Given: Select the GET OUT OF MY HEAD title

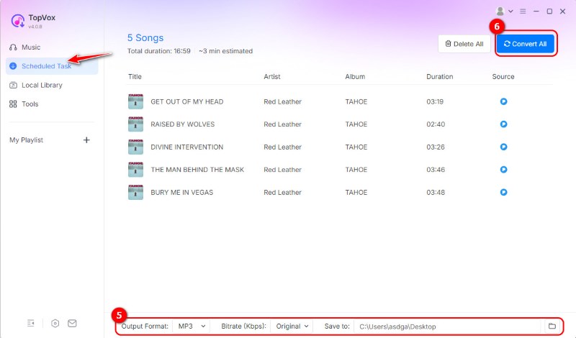Looking at the screenshot, I should pyautogui.click(x=187, y=101).
